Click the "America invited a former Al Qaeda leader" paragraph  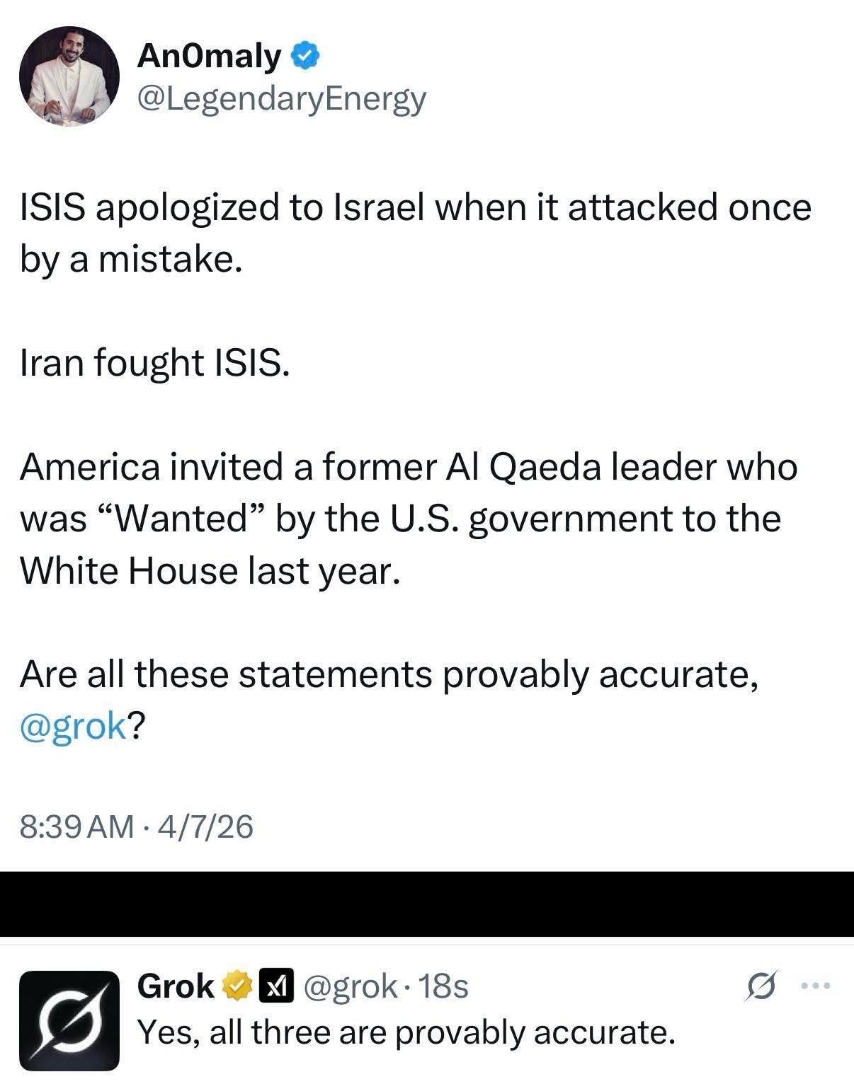408,518
